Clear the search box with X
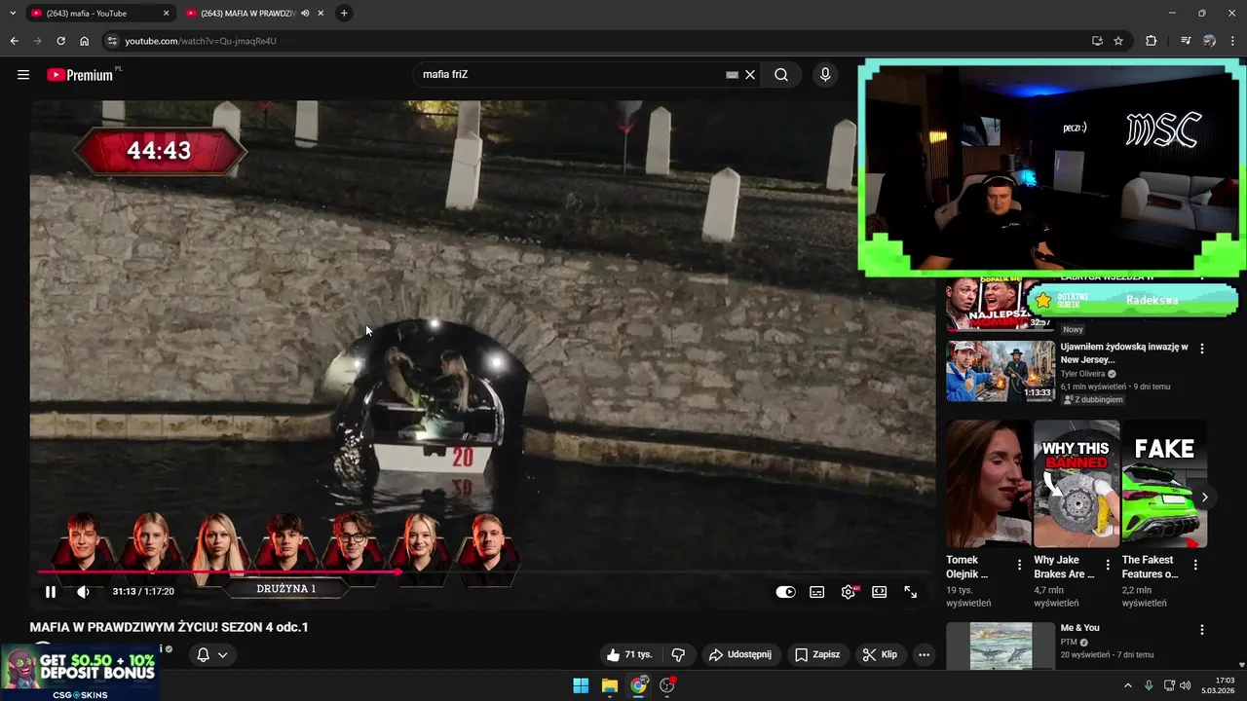The height and width of the screenshot is (701, 1247). pos(750,75)
